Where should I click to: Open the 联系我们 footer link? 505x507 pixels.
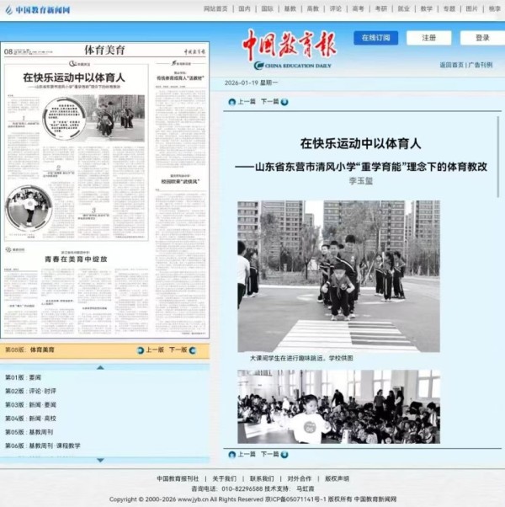262,478
